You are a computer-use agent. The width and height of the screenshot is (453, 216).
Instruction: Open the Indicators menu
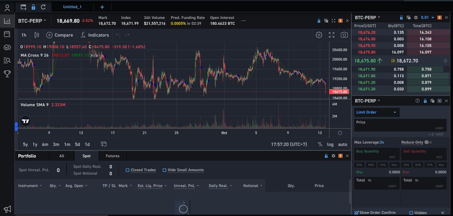95,35
